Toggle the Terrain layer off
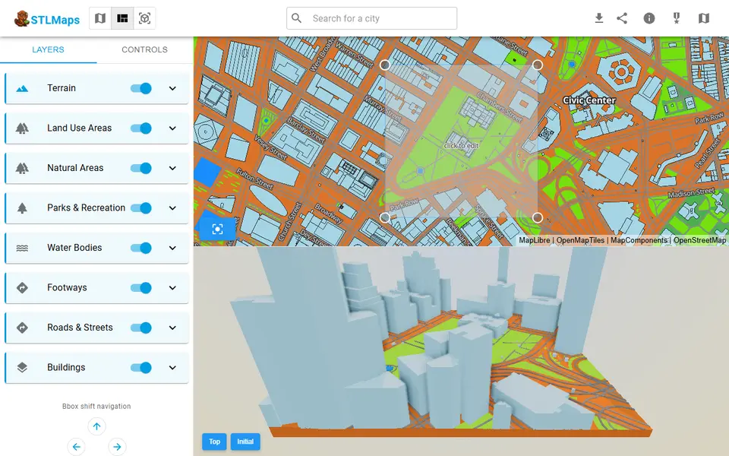The image size is (729, 456). point(141,88)
